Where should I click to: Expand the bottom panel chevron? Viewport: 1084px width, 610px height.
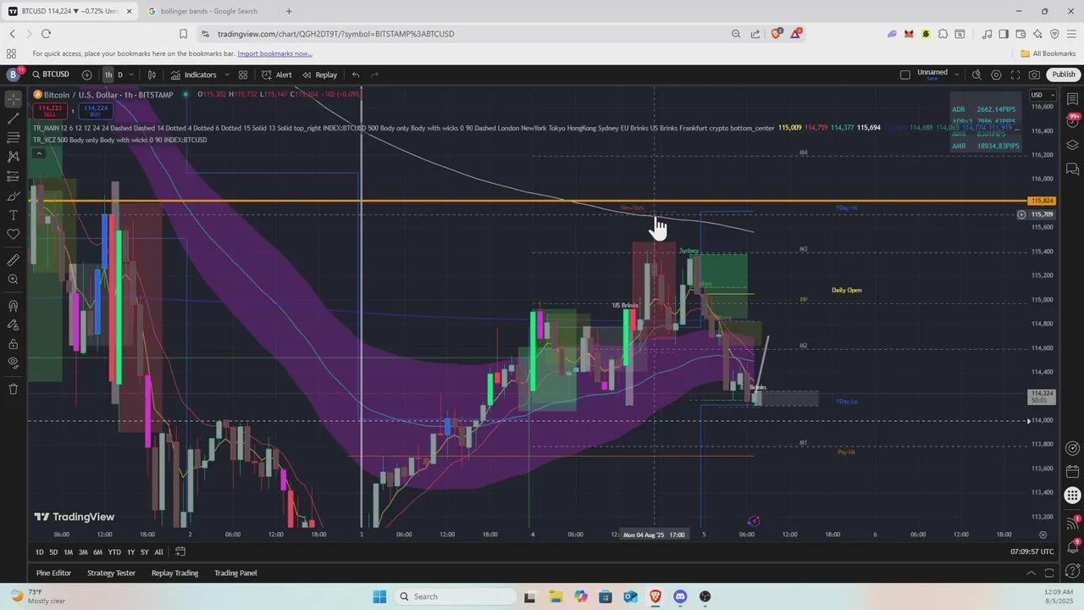(1031, 573)
